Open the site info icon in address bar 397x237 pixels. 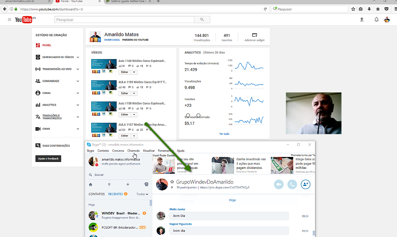[x=11, y=9]
